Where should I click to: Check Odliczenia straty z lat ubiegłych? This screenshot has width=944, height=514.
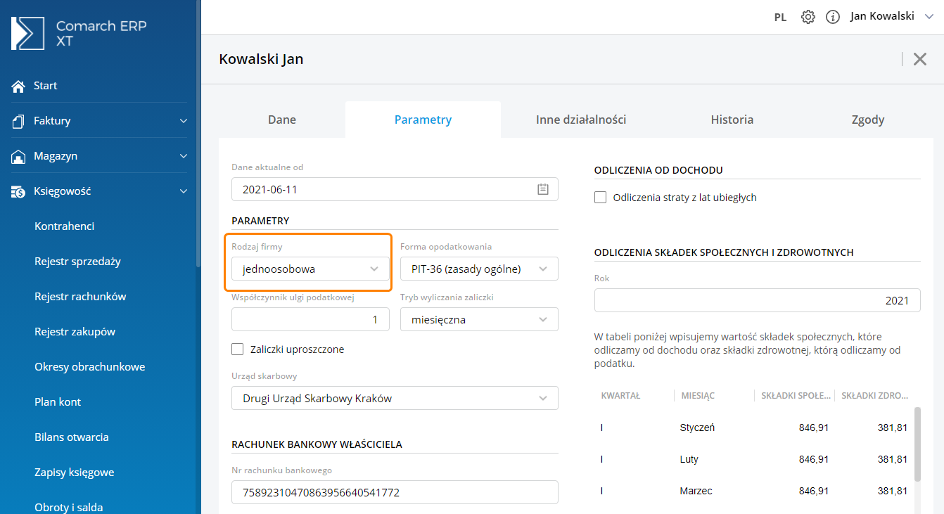pyautogui.click(x=601, y=198)
